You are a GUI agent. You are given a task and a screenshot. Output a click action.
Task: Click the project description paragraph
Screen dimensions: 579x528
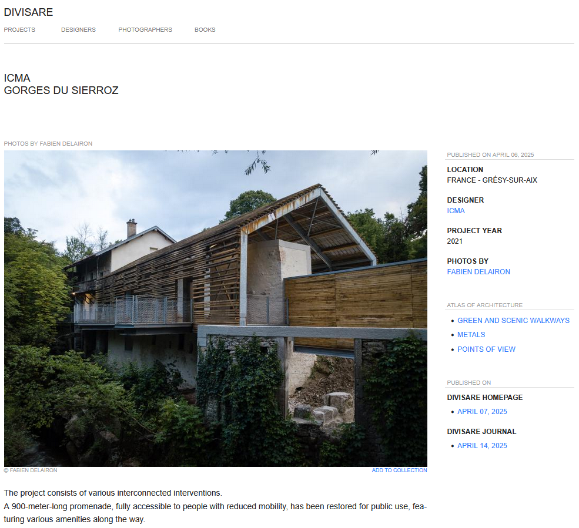[x=215, y=506]
